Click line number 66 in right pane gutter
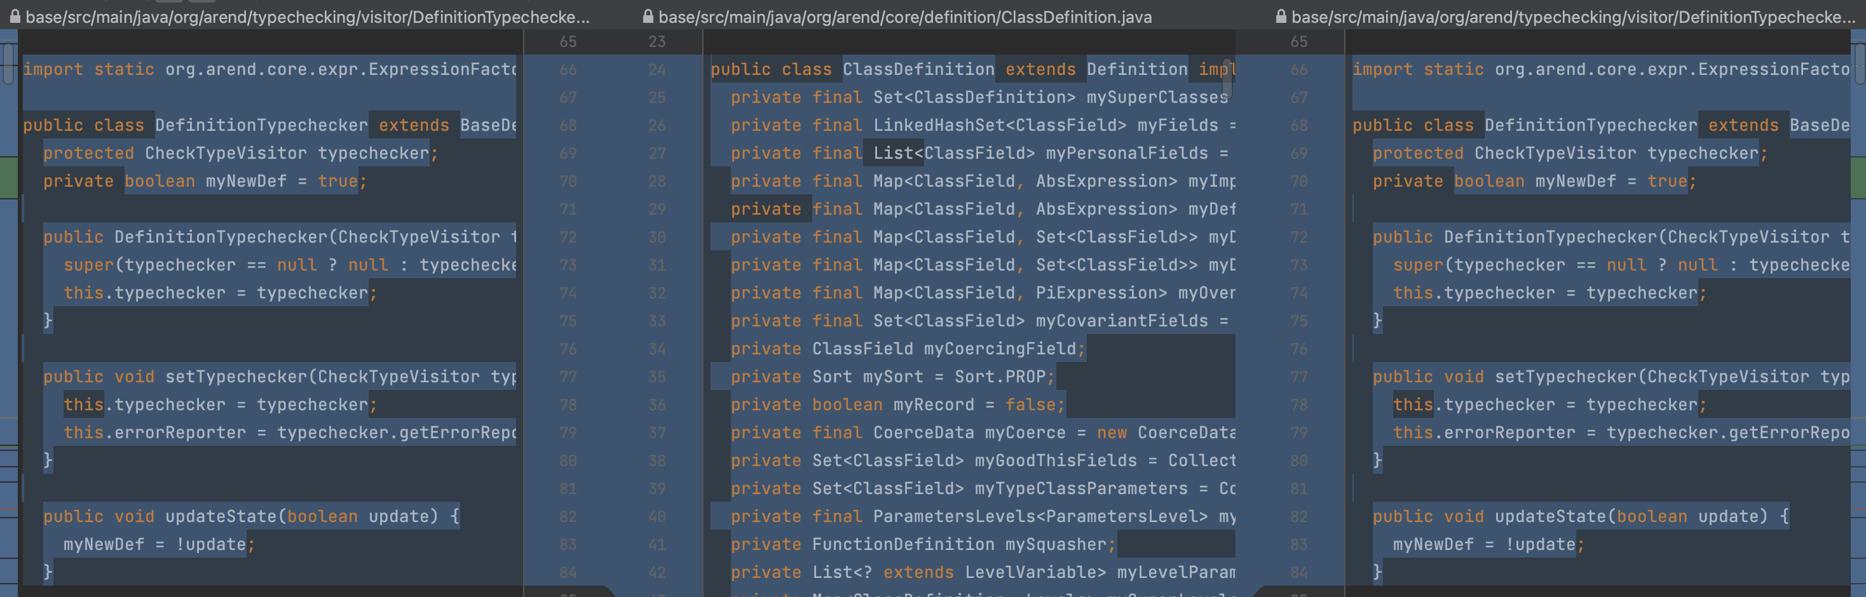This screenshot has height=597, width=1866. coord(1299,69)
